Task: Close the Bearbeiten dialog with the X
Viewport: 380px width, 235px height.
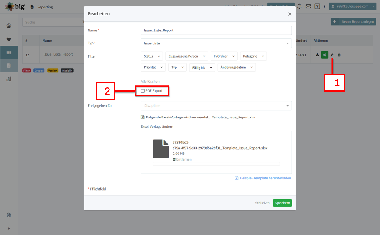Action: (290, 14)
